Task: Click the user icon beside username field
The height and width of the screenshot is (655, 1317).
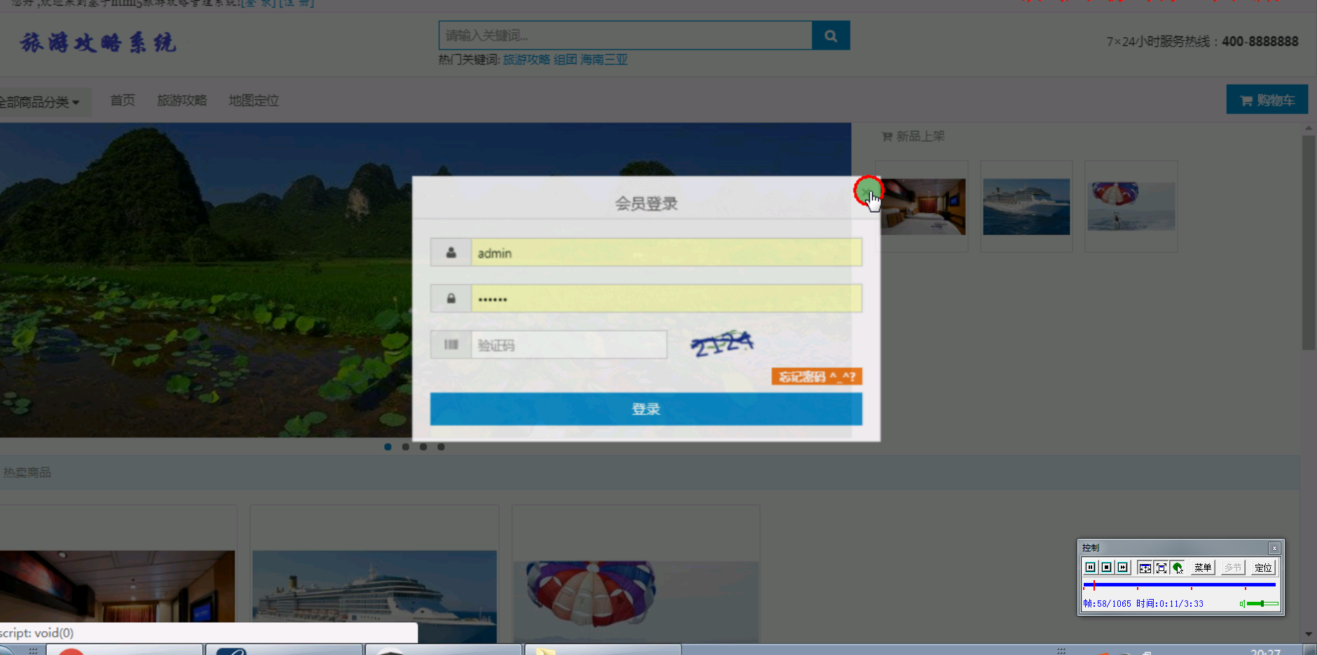Action: click(x=450, y=253)
